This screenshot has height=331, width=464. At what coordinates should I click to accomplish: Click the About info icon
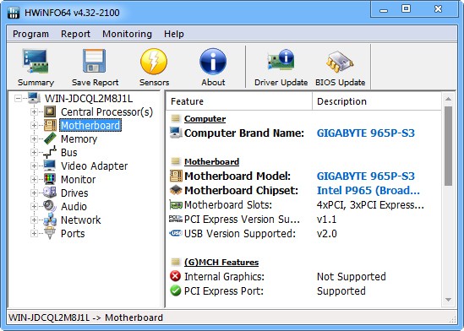tap(213, 62)
